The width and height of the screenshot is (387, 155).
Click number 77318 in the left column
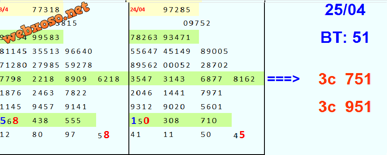(x=46, y=10)
